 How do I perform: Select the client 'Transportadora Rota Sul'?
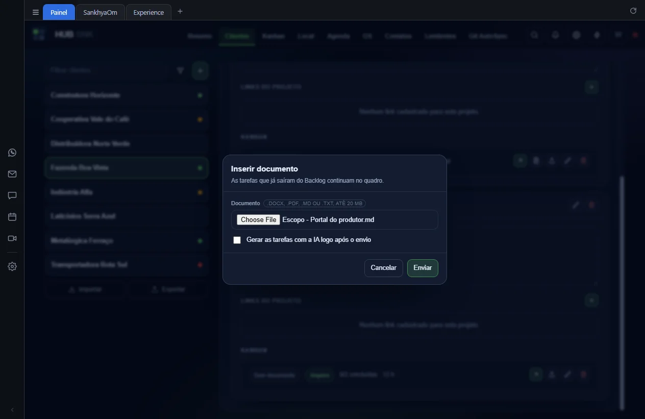[127, 265]
